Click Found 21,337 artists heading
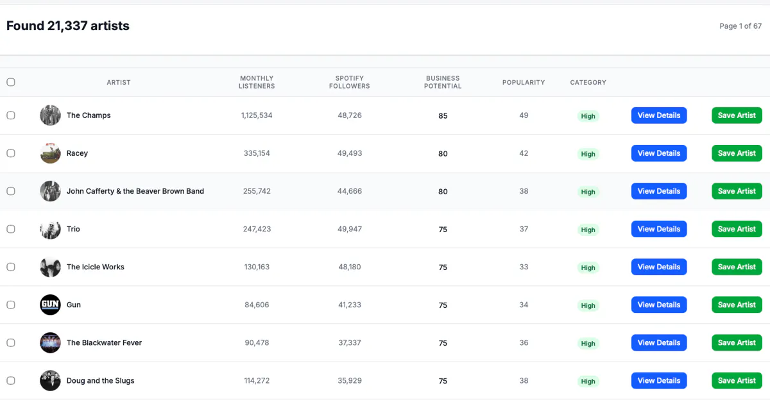The image size is (770, 404). pos(68,26)
